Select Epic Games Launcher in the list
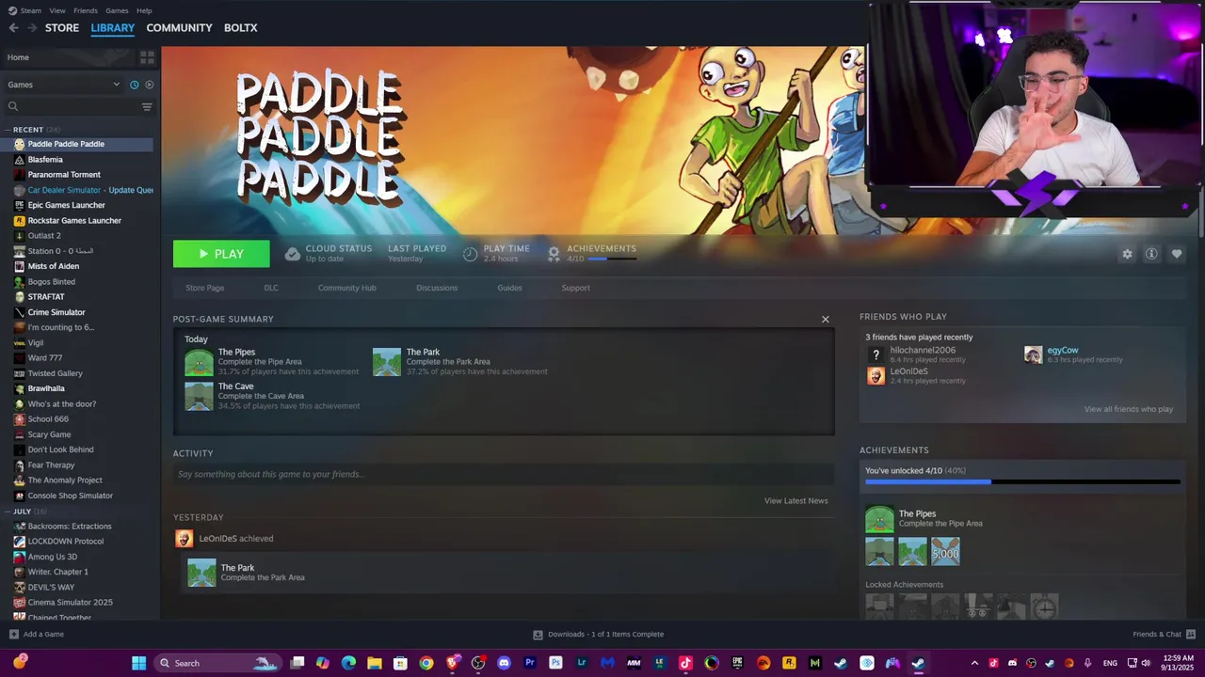Screen dimensions: 1205x677 (x=66, y=205)
